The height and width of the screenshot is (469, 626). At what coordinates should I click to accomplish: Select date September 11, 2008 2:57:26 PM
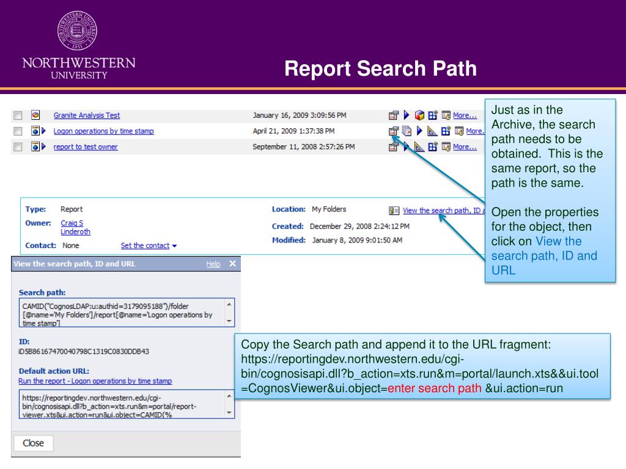point(303,147)
